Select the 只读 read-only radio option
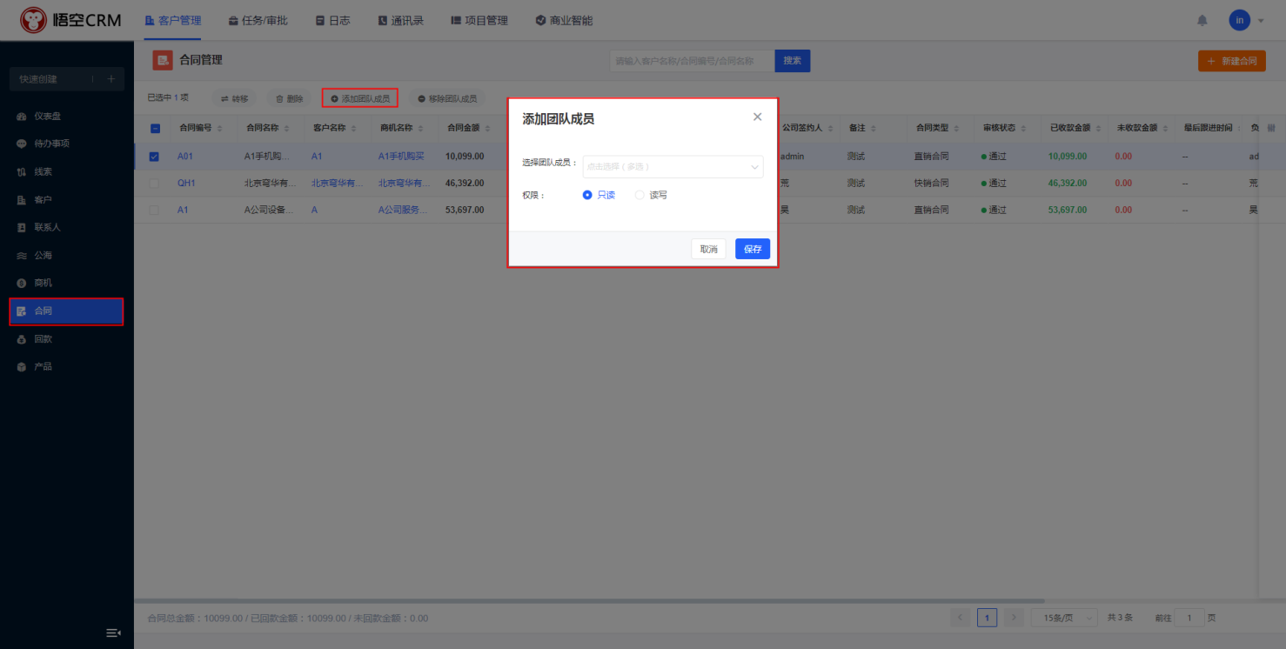 (x=587, y=196)
